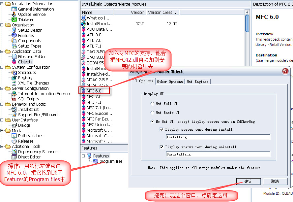Select the Objects icon in Application Data
The width and height of the screenshot is (293, 202).
click(14, 62)
